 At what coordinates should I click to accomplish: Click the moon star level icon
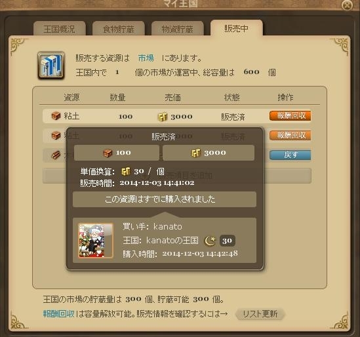[210, 241]
